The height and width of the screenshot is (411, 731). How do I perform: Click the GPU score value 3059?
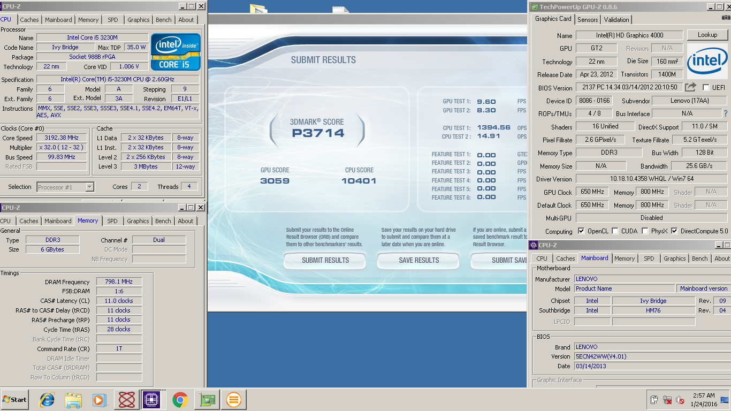point(275,181)
